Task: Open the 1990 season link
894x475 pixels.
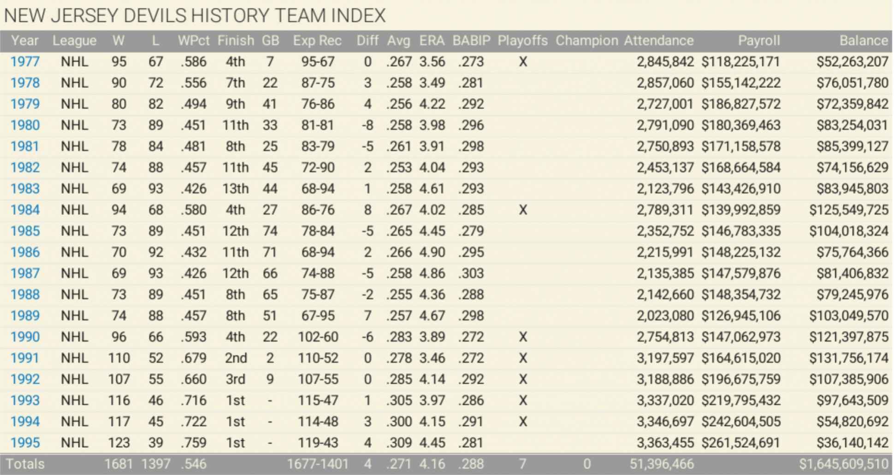Action: [25, 337]
